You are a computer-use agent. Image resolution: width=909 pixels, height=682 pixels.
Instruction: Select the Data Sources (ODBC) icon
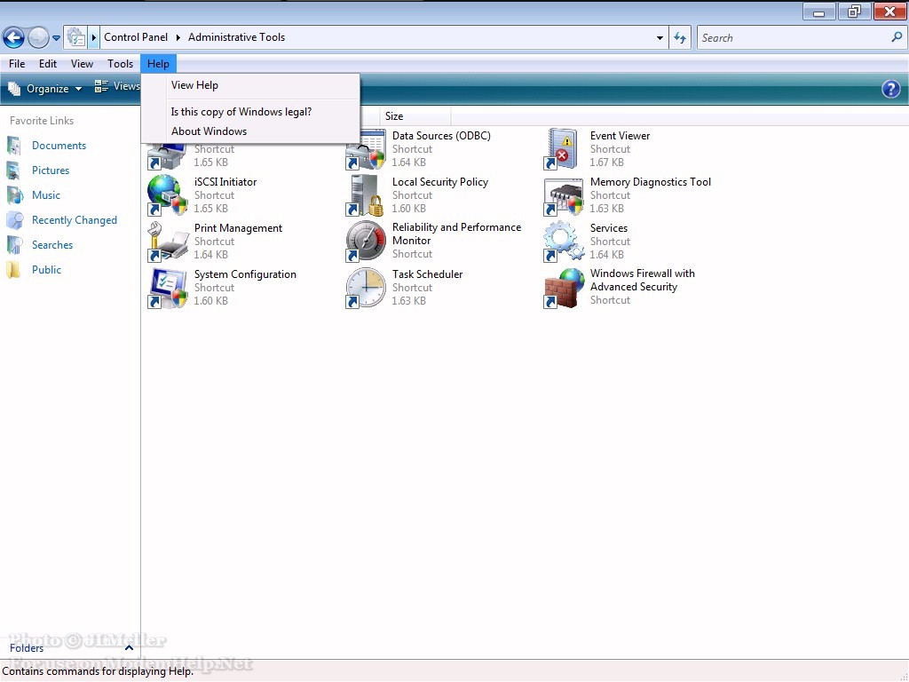[366, 149]
